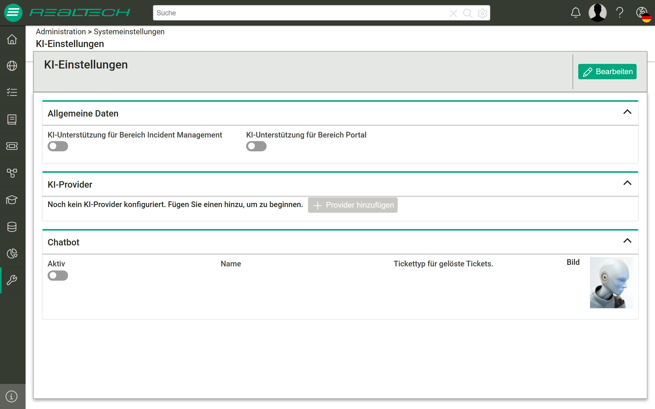Click the magnifier search icon
655x409 pixels.
pos(468,13)
